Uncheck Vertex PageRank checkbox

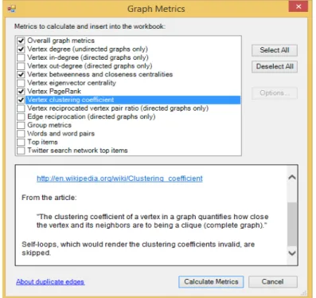coord(21,92)
